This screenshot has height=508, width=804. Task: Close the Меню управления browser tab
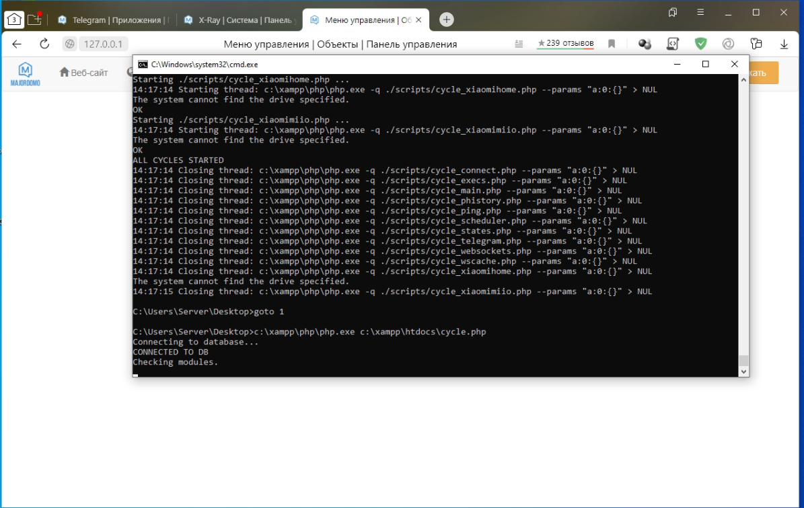[418, 20]
